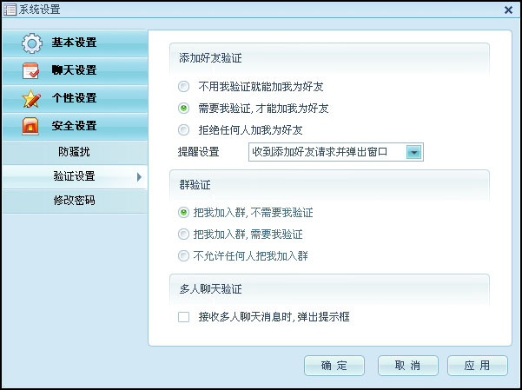Click the red lock icon for 安全设置
This screenshot has width=522, height=390.
tap(31, 126)
